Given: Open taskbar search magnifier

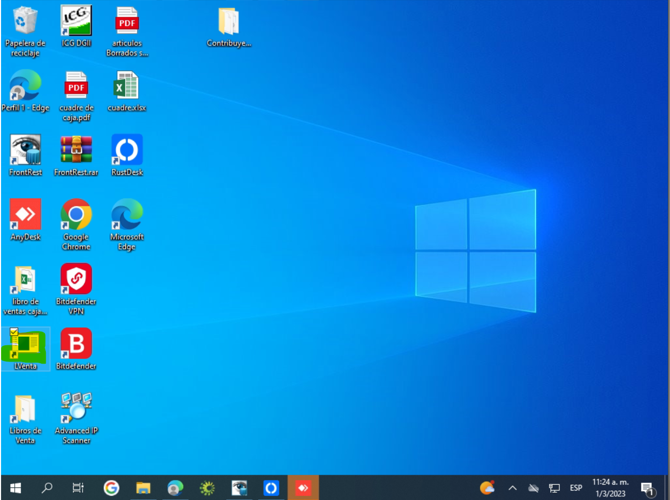Looking at the screenshot, I should click(47, 488).
